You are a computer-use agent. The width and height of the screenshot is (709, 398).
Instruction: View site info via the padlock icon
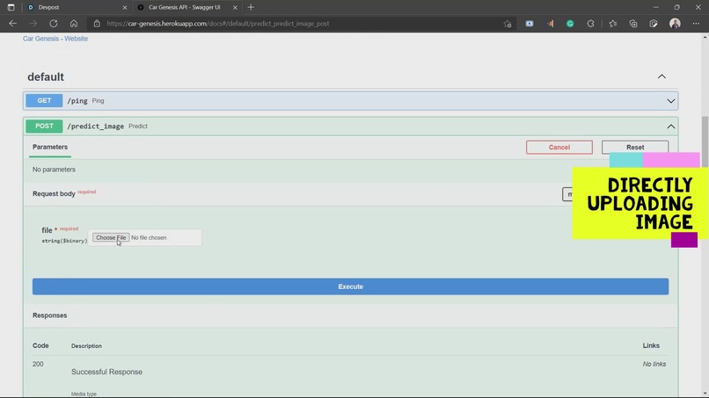pyautogui.click(x=97, y=24)
